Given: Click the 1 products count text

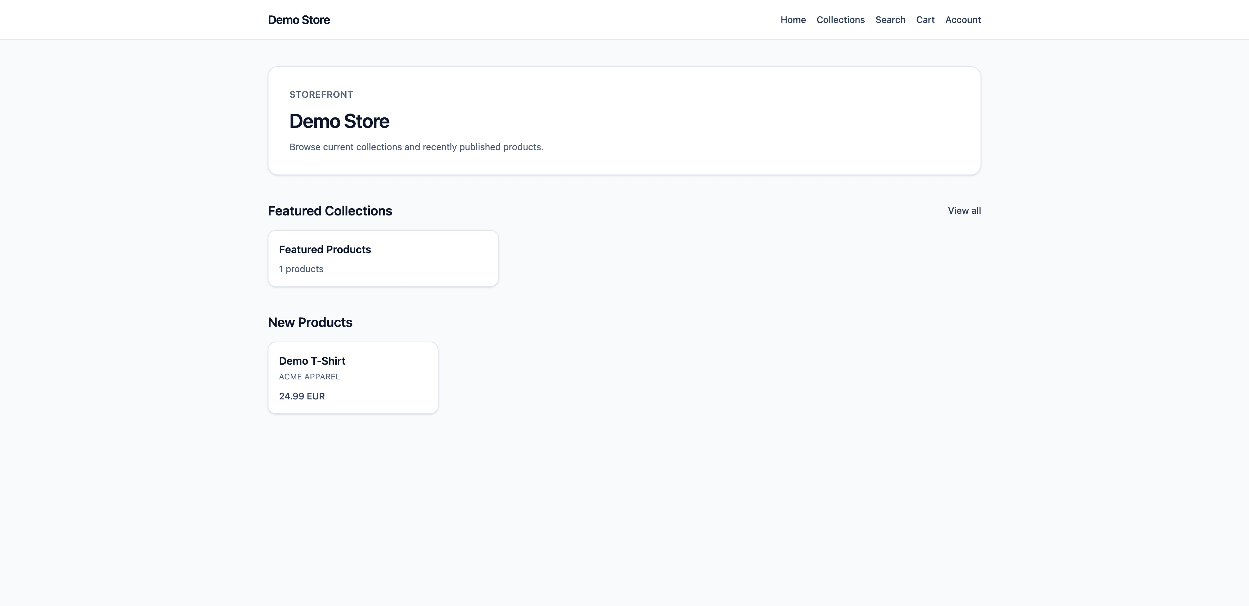Looking at the screenshot, I should coord(301,268).
